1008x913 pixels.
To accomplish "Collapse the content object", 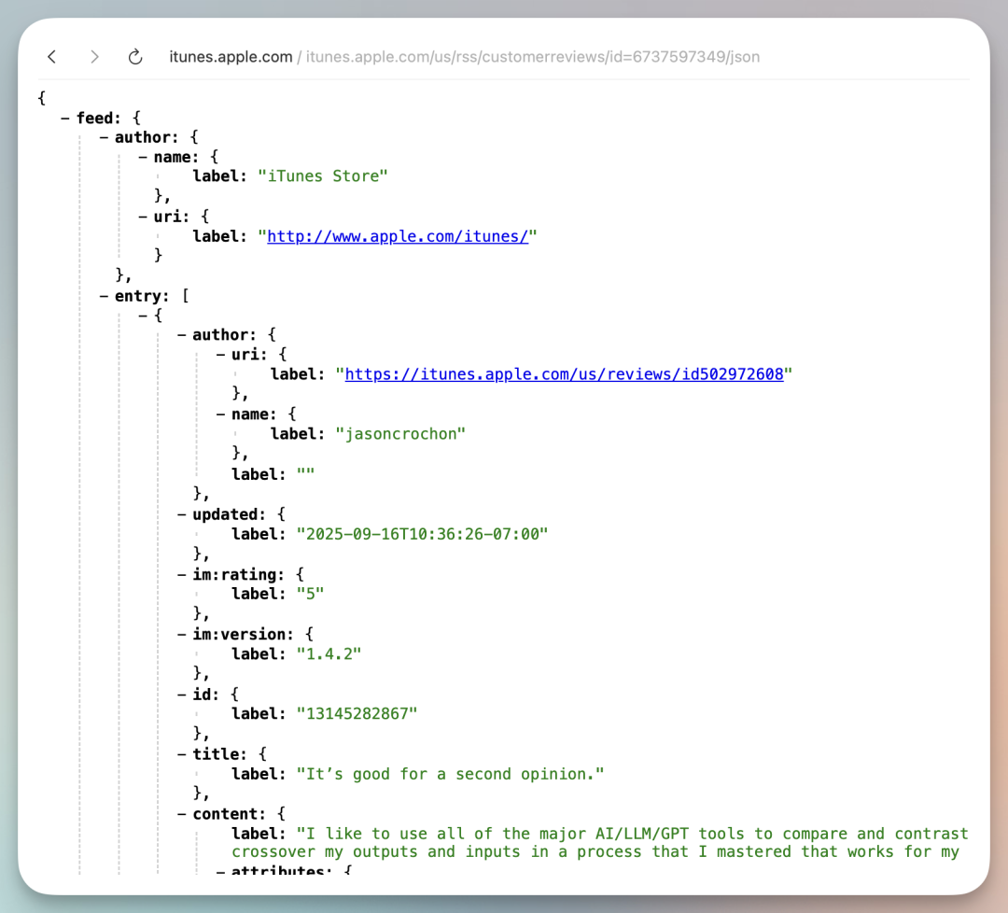I will [182, 814].
